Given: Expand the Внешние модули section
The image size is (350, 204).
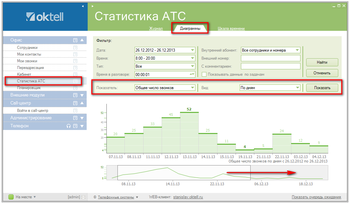Looking at the screenshot, I should tap(82, 95).
